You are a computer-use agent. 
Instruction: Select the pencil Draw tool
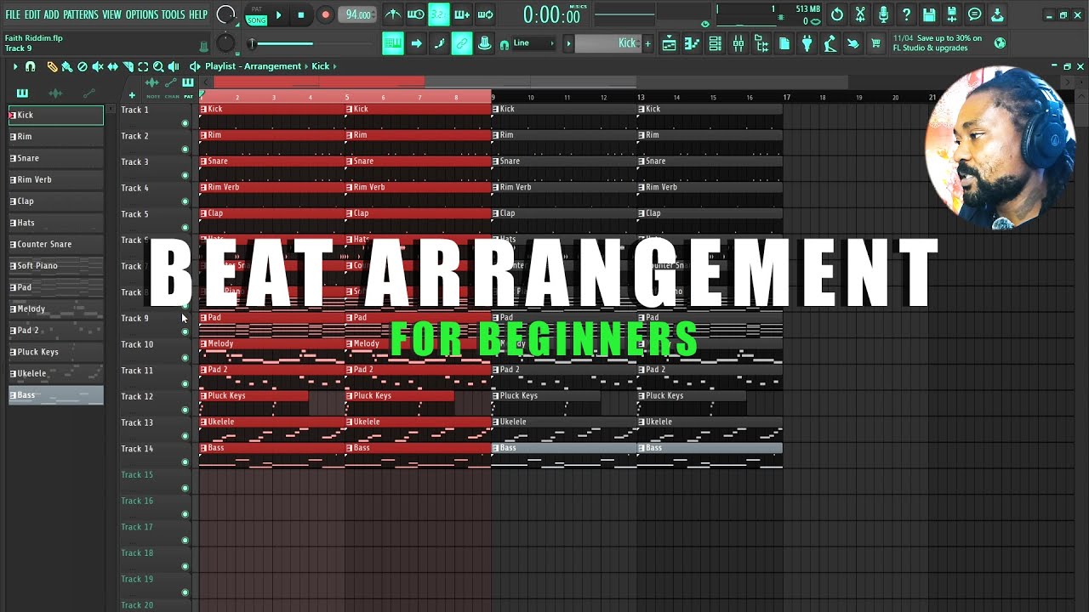(52, 66)
